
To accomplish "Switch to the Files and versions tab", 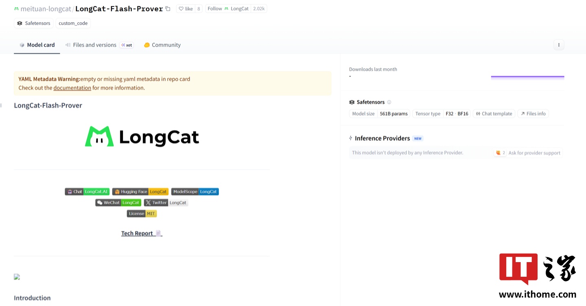I will point(94,45).
